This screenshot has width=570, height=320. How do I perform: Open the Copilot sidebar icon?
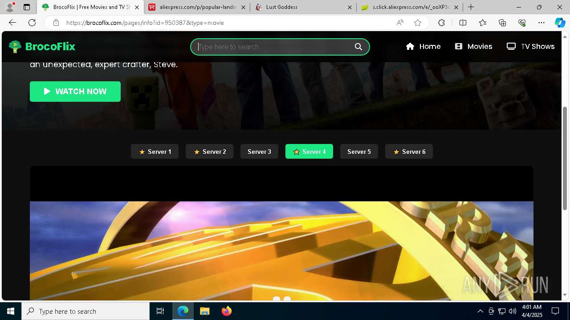560,23
